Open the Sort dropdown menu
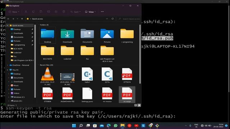Image resolution: width=230 pixels, height=129 pixels. (75, 12)
